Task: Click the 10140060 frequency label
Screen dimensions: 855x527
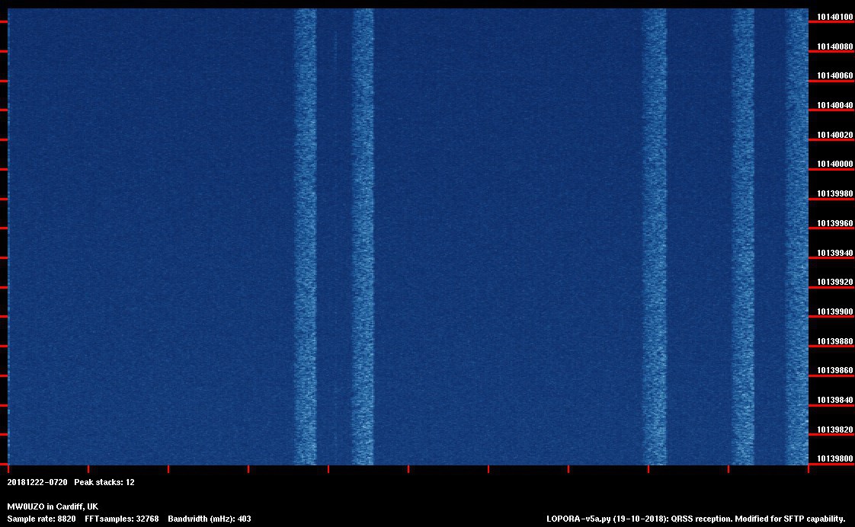Action: [834, 76]
